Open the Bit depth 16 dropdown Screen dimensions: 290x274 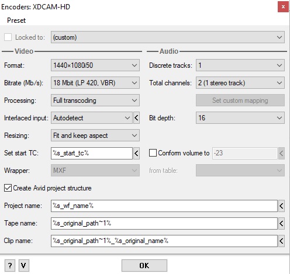(240, 118)
